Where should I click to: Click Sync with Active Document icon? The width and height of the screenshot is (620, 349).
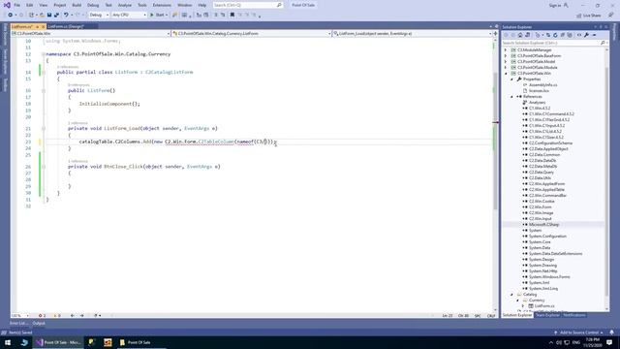tap(548, 35)
